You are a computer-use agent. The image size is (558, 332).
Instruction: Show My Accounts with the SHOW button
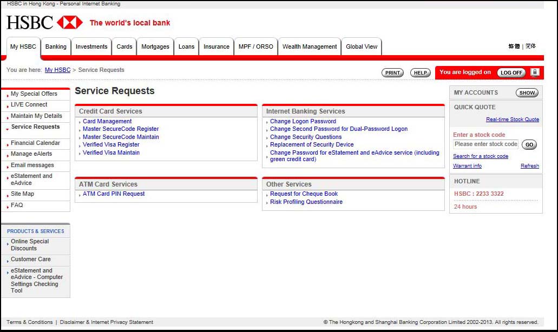[x=527, y=93]
